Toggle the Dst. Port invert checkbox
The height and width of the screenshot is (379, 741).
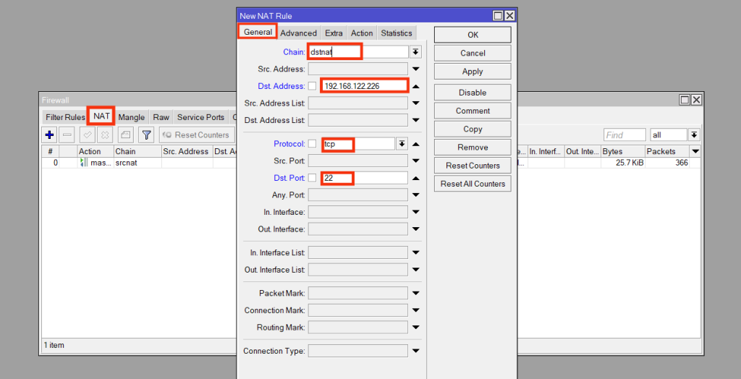[x=313, y=178]
